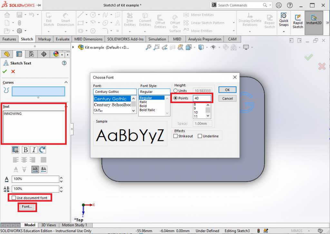Click the Points height input field
330x234 pixels.
(x=202, y=98)
